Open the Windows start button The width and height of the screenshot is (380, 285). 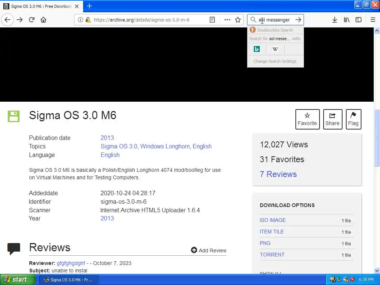click(17, 280)
